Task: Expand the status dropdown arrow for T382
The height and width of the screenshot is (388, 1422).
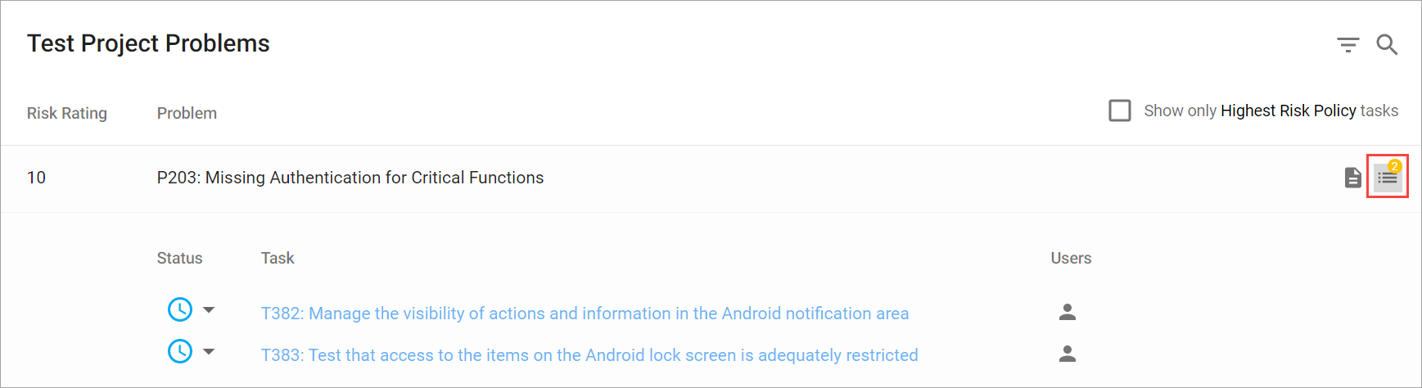Action: 209,309
